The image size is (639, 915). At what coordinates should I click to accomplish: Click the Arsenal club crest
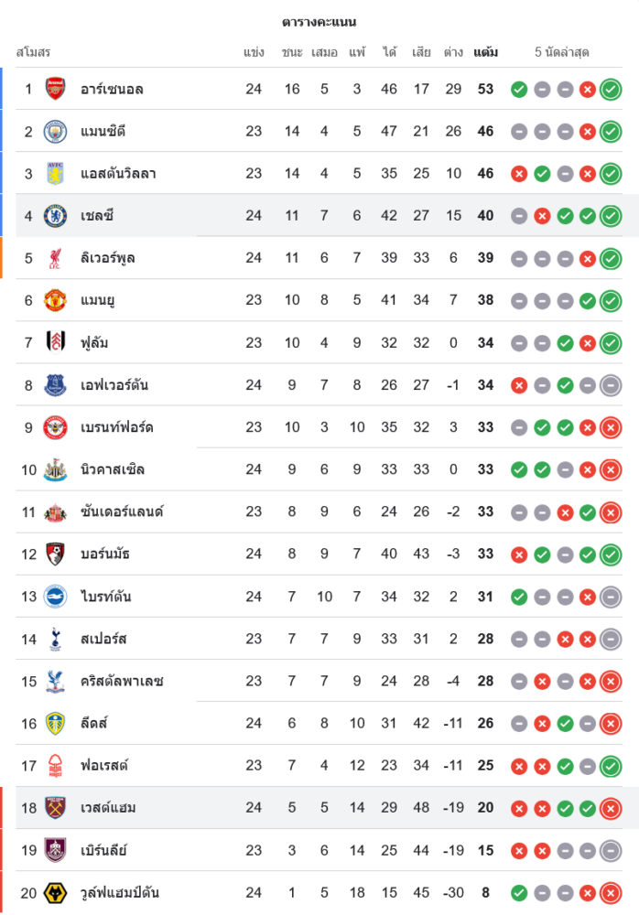click(x=56, y=89)
